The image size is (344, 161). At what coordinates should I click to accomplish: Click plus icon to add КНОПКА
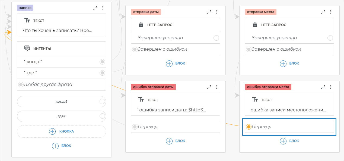pos(52,131)
